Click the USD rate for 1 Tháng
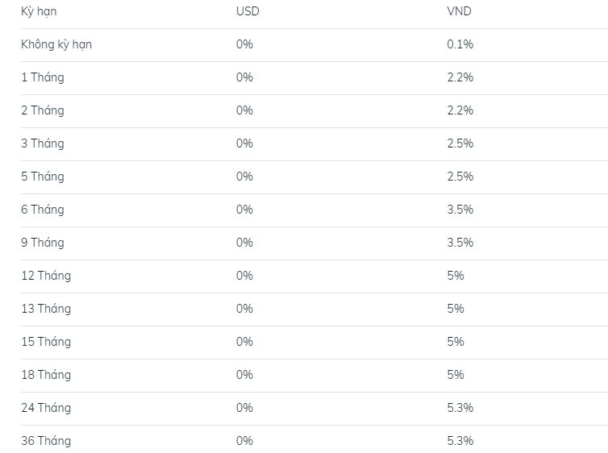Viewport: 608px width, 453px height. click(244, 77)
